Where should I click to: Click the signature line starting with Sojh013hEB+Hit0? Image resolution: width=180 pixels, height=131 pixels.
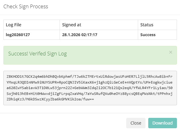(90, 94)
